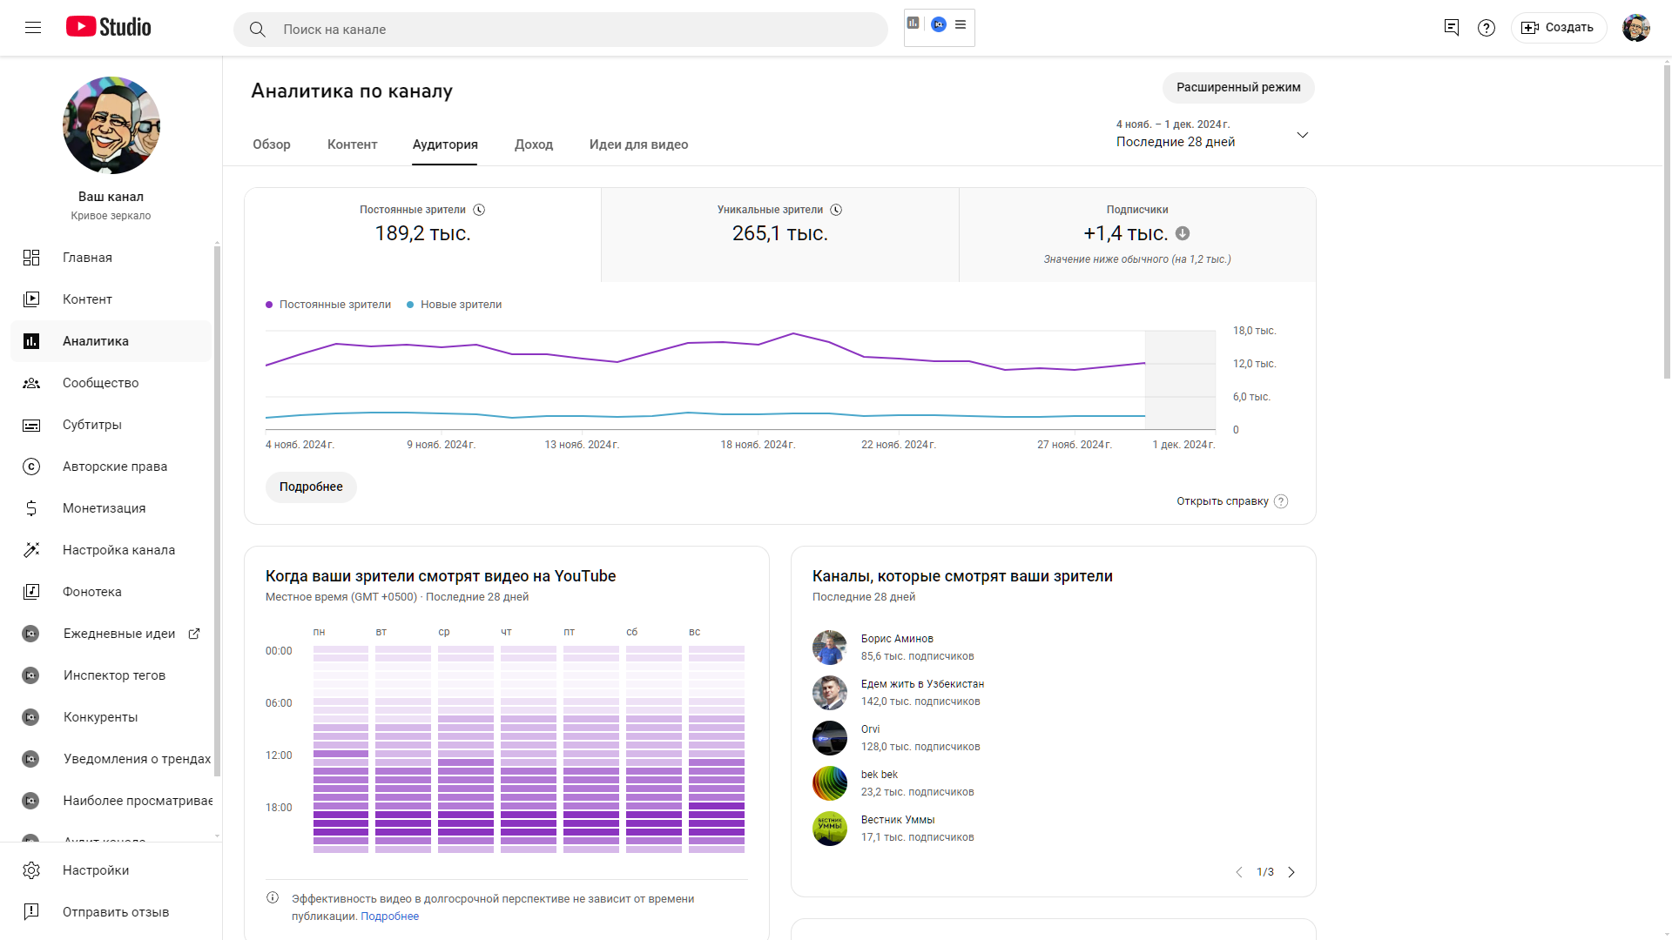Click the Подробнее button under the chart
The width and height of the screenshot is (1672, 940).
311,487
